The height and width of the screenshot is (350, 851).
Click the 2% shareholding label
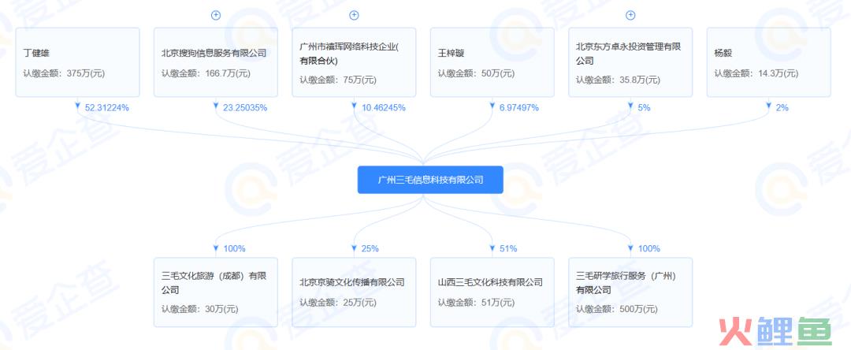[782, 107]
